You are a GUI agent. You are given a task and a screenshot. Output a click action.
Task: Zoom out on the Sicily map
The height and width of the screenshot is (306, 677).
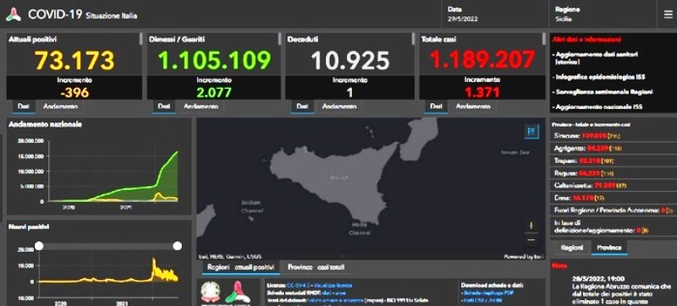click(531, 239)
